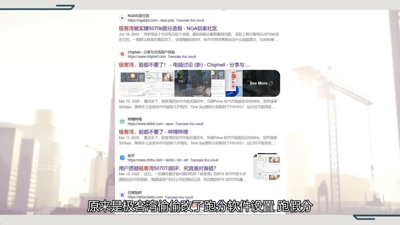Click the See More image overlay

tap(261, 83)
